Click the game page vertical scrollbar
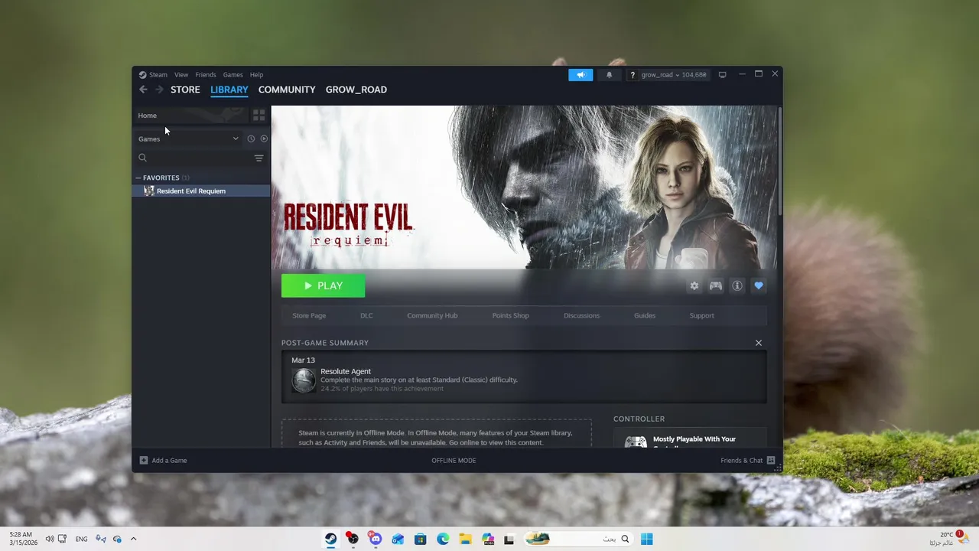979x551 pixels. pyautogui.click(x=779, y=161)
